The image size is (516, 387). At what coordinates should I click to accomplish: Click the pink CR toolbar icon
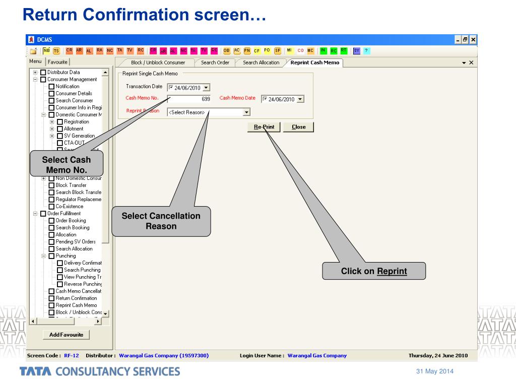tap(153, 51)
